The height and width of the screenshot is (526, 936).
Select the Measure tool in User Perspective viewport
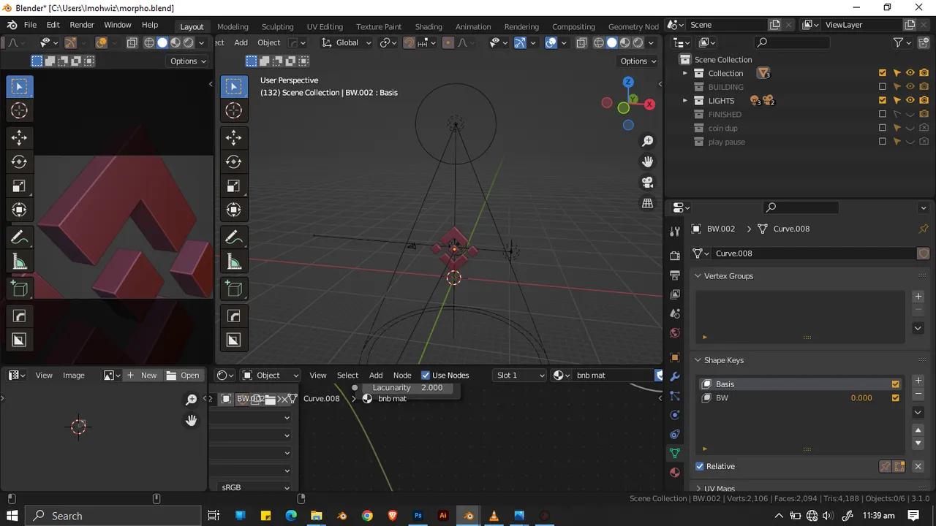234,262
